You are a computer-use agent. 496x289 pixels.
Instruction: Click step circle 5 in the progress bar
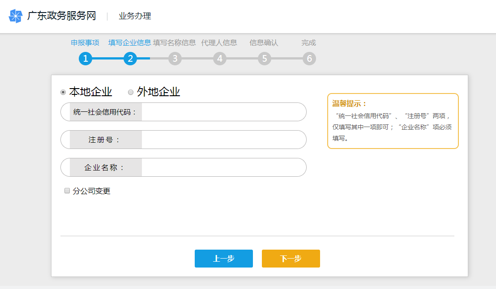pos(265,58)
